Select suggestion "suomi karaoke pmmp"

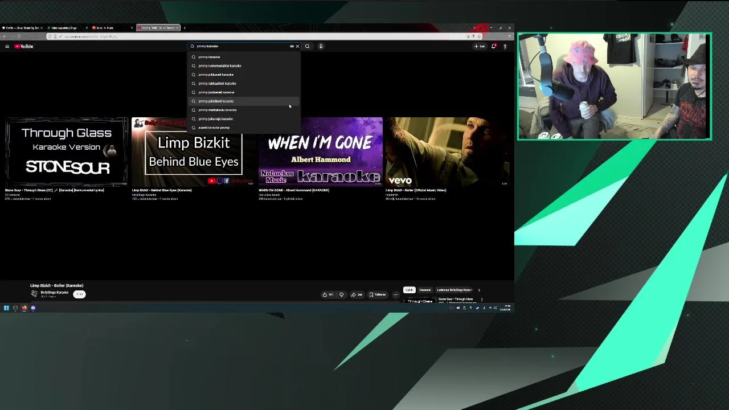coord(244,128)
